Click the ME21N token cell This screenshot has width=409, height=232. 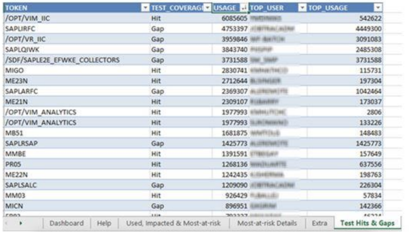pyautogui.click(x=77, y=102)
